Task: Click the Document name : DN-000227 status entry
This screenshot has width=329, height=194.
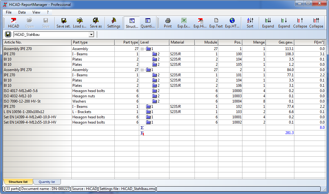Action: (x=45, y=189)
